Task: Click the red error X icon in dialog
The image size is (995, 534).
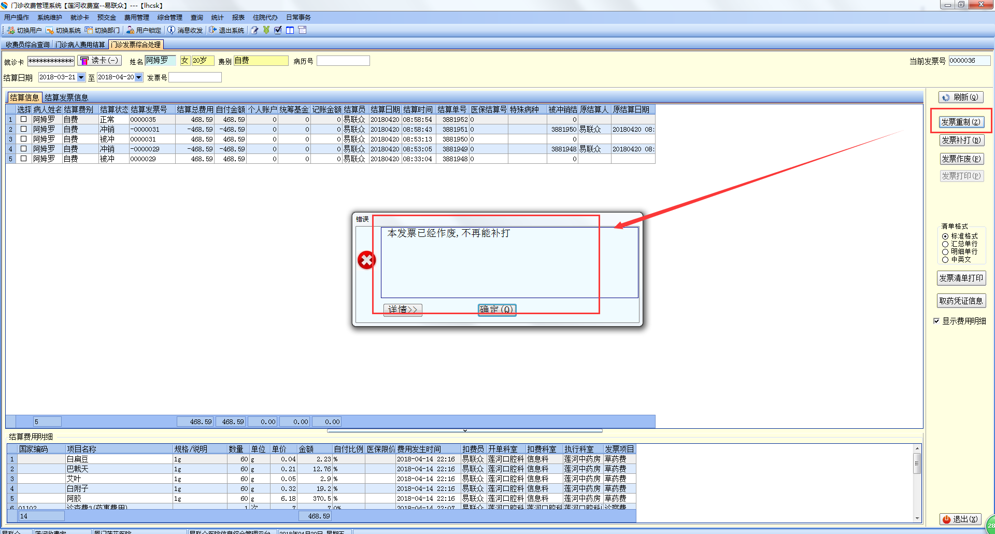Action: pyautogui.click(x=366, y=260)
